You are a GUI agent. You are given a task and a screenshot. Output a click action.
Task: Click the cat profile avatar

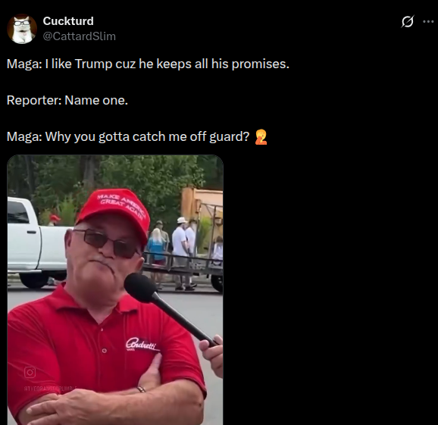[x=22, y=29]
